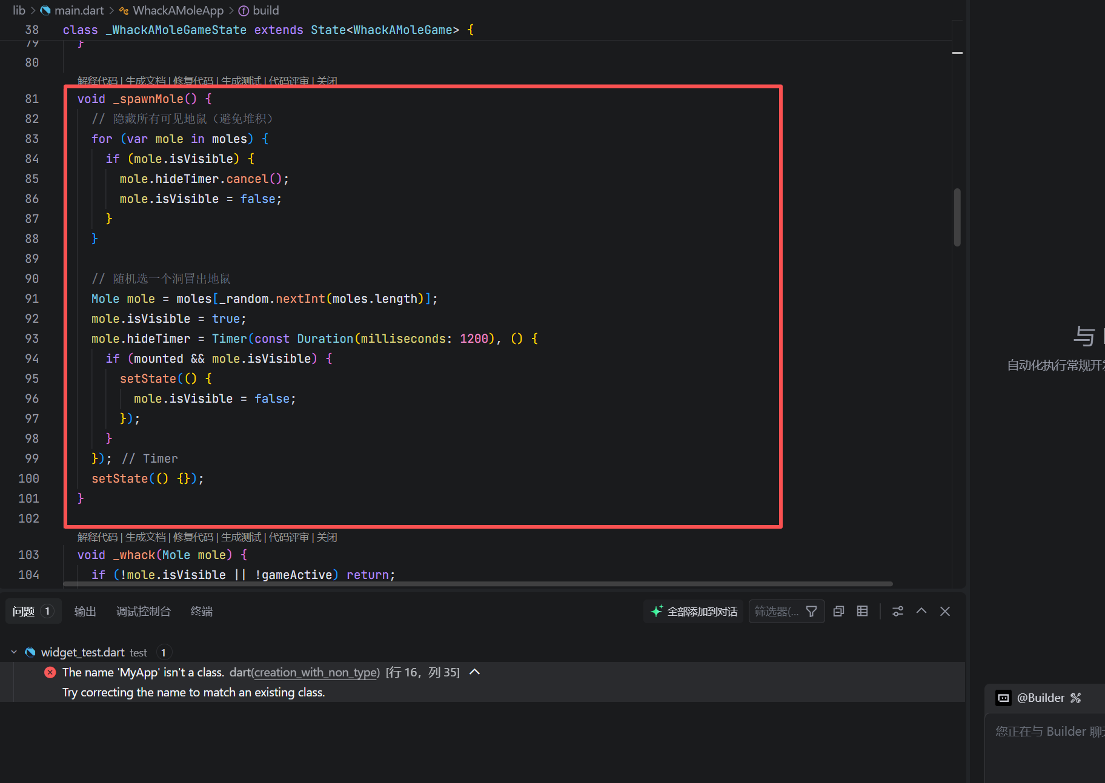Viewport: 1105px width, 783px height.
Task: Click line number 81 in the gutter
Action: pyautogui.click(x=32, y=99)
